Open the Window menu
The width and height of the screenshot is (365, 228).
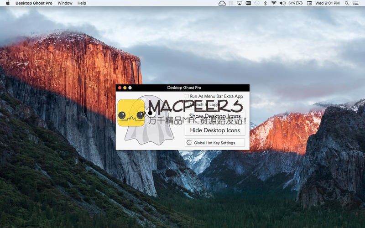pyautogui.click(x=65, y=3)
